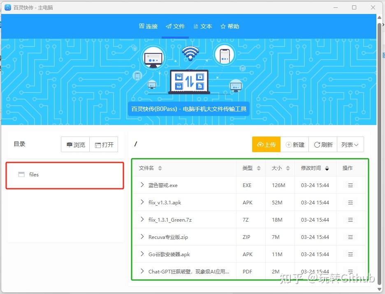Viewport: 385px width, 294px height.
Task: Click the 百灵快传(B0Pass) banner caption
Action: tap(189, 109)
